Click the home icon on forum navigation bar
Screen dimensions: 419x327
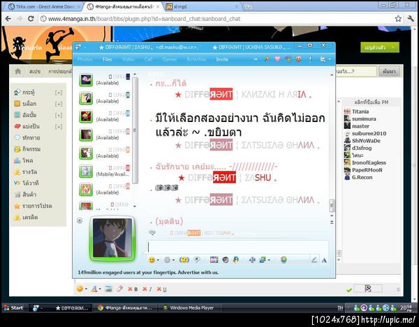(18, 71)
